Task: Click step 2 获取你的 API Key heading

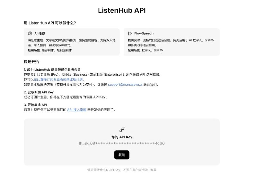Action: [x=39, y=92]
